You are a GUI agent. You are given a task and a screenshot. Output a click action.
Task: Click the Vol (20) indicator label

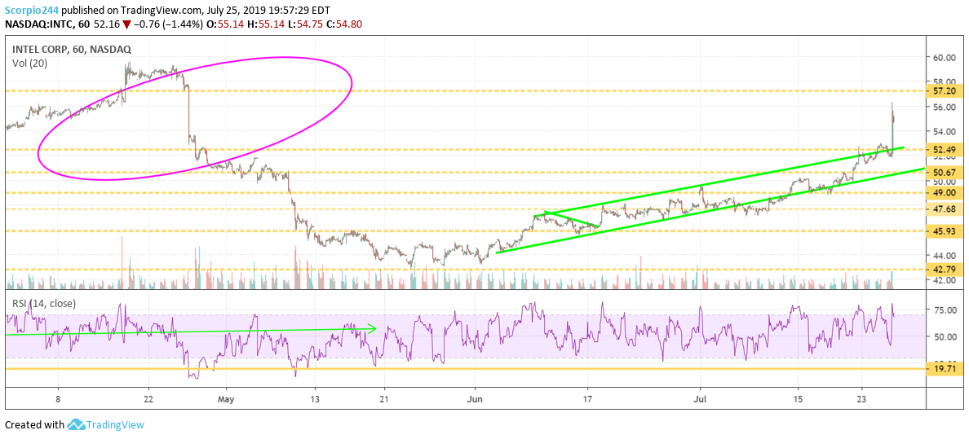tap(29, 63)
